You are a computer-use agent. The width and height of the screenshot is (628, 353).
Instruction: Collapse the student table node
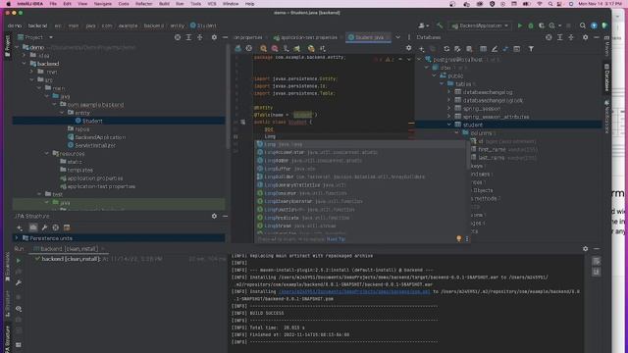pyautogui.click(x=449, y=125)
